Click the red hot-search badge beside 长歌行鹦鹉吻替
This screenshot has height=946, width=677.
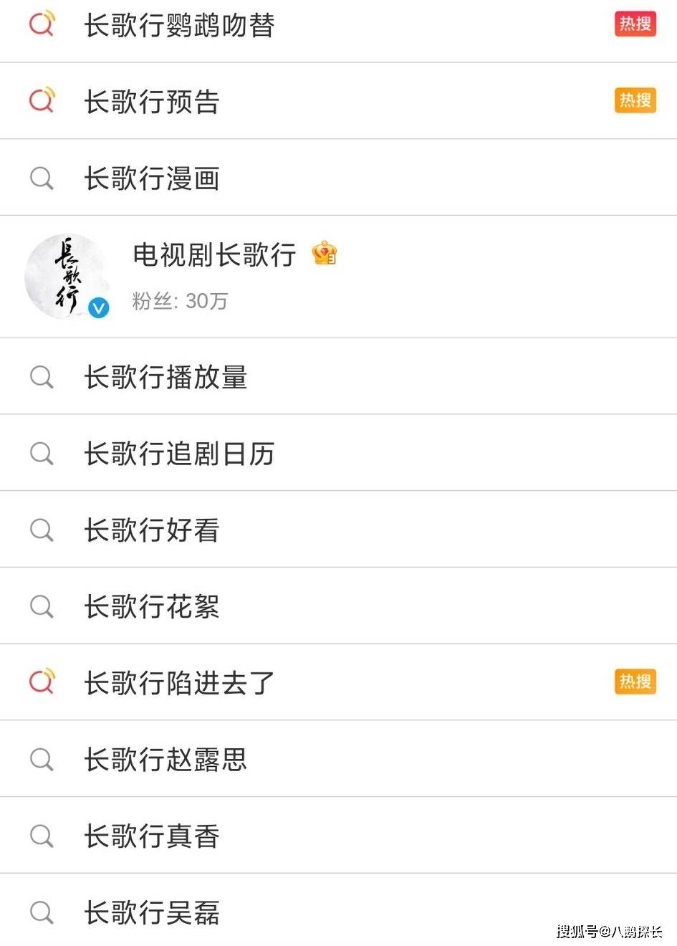pos(635,24)
